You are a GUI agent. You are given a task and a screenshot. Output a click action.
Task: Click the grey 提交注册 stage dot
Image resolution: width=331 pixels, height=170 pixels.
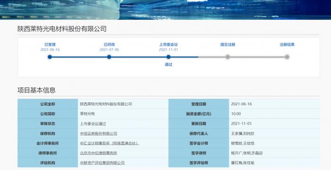tap(227, 57)
